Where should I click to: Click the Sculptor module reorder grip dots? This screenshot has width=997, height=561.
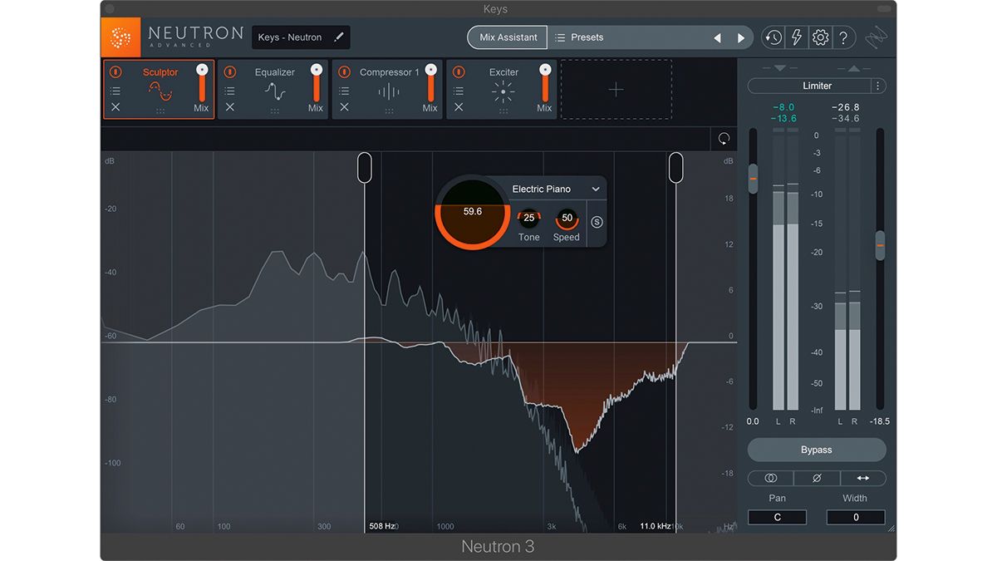click(160, 111)
